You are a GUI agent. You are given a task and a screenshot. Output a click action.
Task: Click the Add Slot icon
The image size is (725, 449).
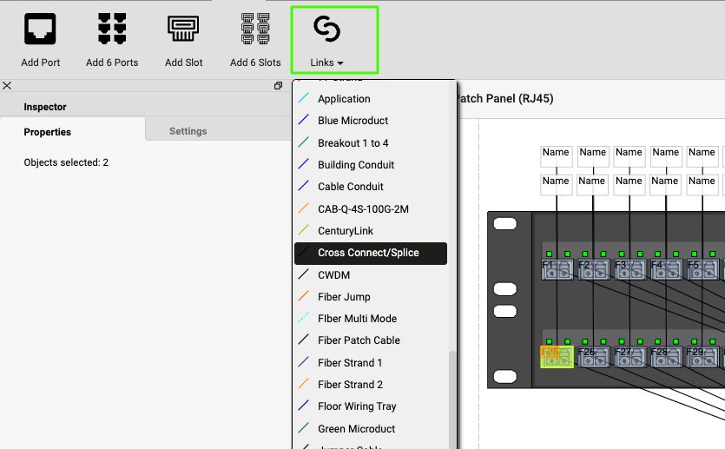click(x=184, y=30)
